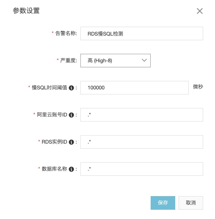Click into the RDS实例ID input field
This screenshot has height=219, width=215.
pos(142,142)
